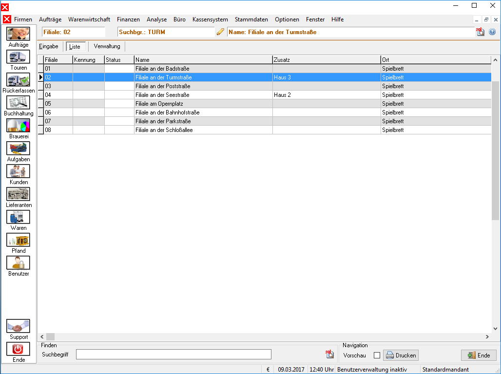The width and height of the screenshot is (501, 374).
Task: Click the vertical scrollbar down arrow
Action: tap(495, 329)
